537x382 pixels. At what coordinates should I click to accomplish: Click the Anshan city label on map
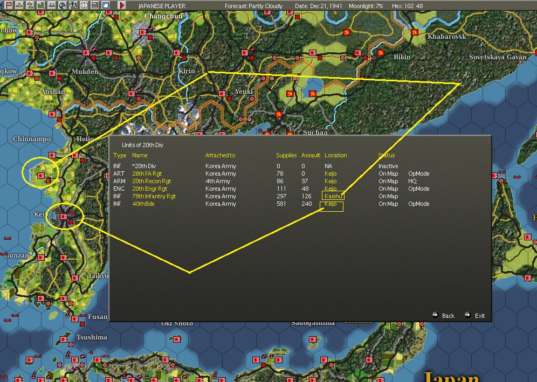click(x=53, y=92)
